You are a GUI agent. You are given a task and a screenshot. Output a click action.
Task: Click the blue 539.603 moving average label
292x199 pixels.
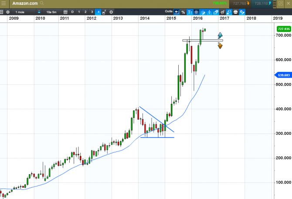coord(284,75)
